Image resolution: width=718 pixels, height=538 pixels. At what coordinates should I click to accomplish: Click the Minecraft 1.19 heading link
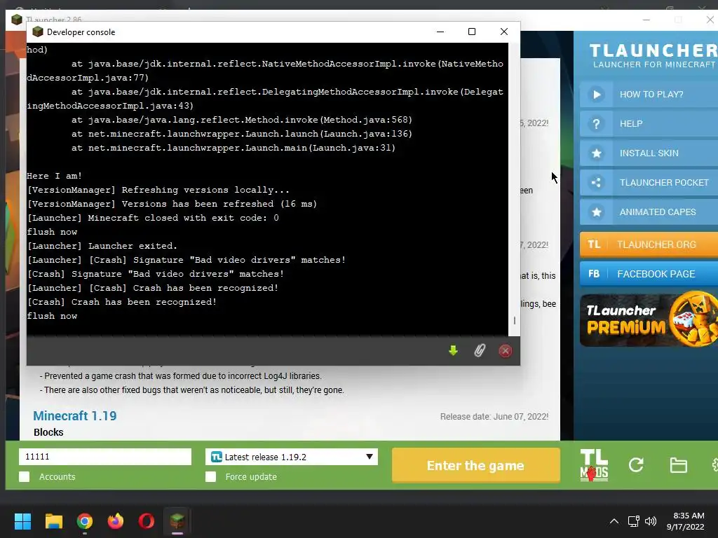74,416
